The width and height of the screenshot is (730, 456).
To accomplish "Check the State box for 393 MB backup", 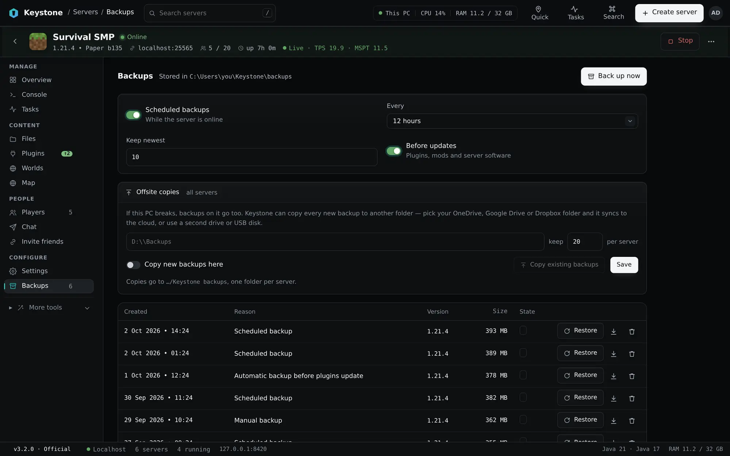I will click(x=523, y=330).
